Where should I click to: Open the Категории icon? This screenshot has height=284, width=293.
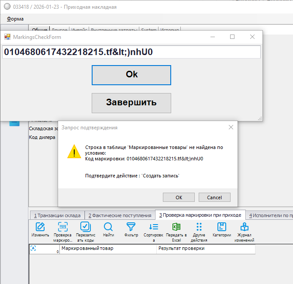pyautogui.click(x=222, y=227)
